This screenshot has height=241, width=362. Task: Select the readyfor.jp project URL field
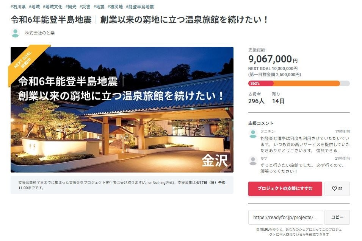pos(285,217)
